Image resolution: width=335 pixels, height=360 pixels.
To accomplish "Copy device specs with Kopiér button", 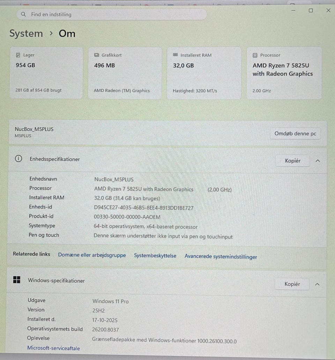I will coord(293,161).
